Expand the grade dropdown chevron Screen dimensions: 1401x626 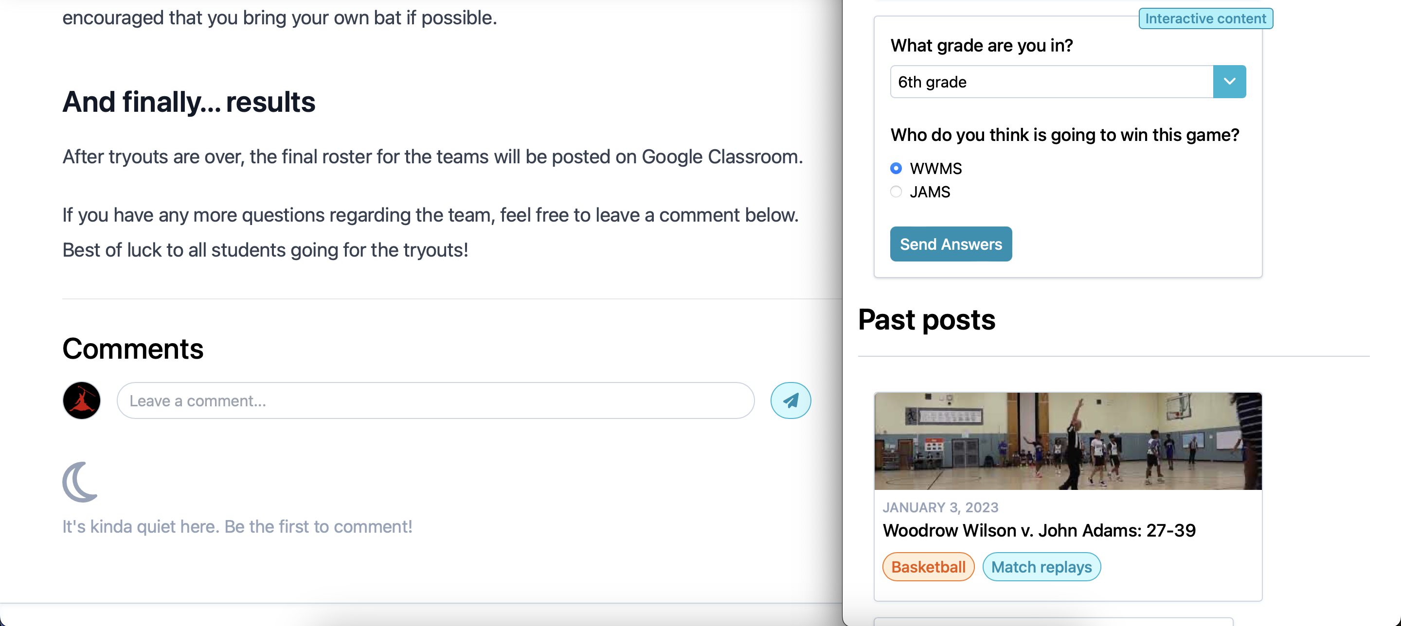click(1229, 82)
